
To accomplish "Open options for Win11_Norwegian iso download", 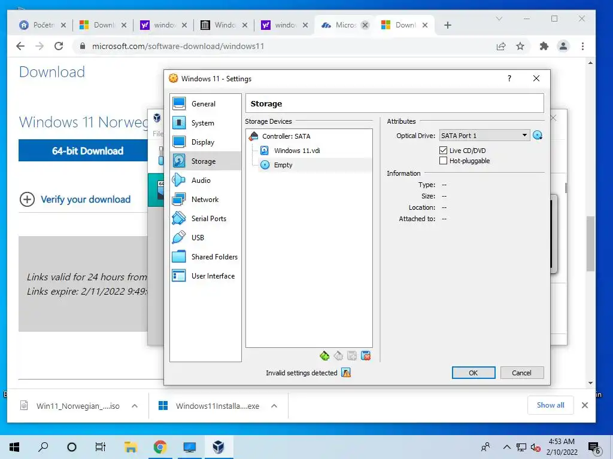I will 135,406.
